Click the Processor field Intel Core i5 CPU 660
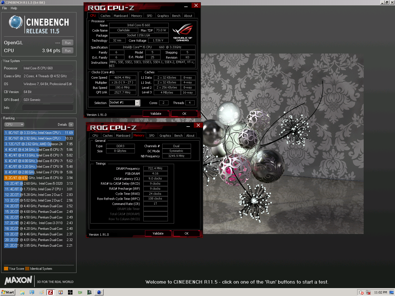Screen dimensions: 395x296 [x=48, y=68]
